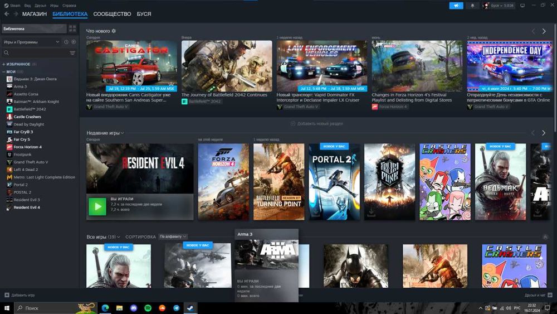Select Arma 3 in game list
The image size is (557, 314).
tap(20, 86)
